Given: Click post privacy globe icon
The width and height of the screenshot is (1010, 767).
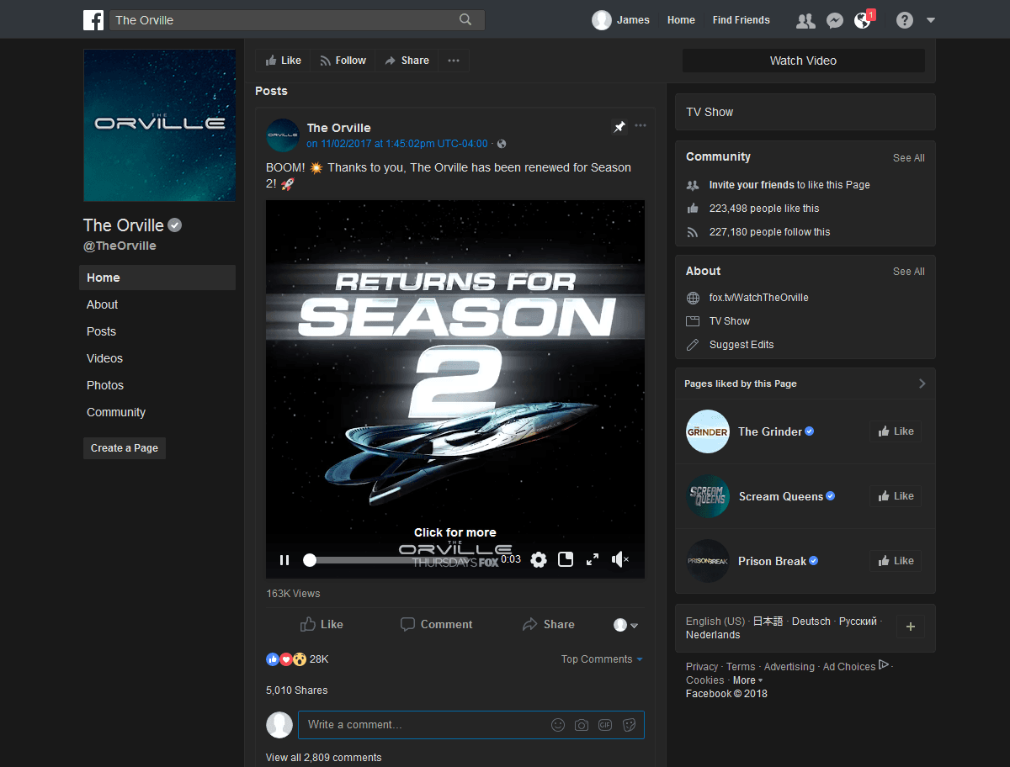Looking at the screenshot, I should (x=502, y=144).
